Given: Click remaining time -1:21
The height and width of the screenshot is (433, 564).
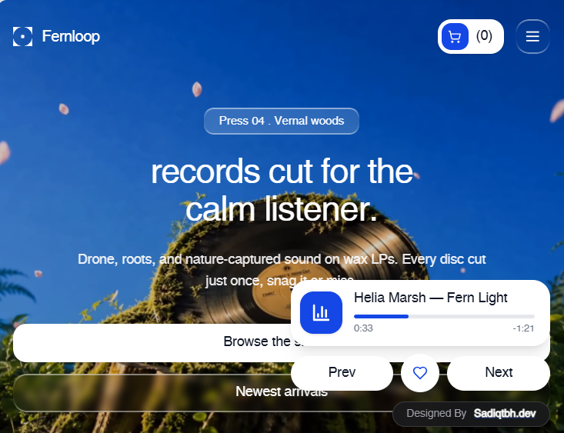Looking at the screenshot, I should click(523, 328).
